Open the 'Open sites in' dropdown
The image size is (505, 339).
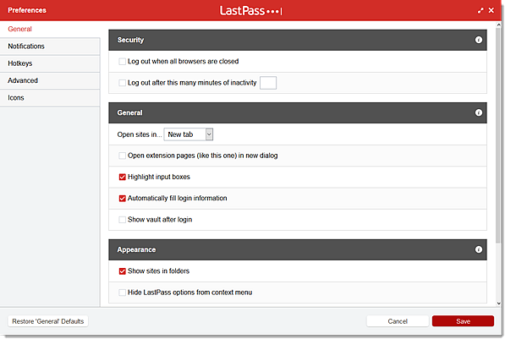tap(189, 134)
